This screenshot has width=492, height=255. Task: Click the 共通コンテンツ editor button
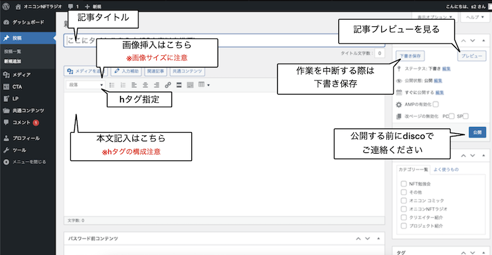tap(188, 71)
